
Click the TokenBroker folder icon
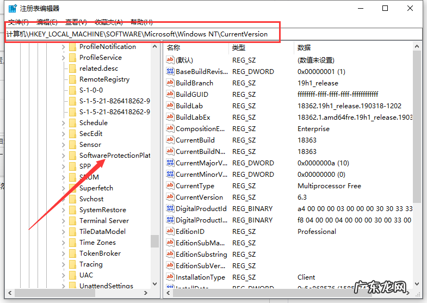click(72, 253)
